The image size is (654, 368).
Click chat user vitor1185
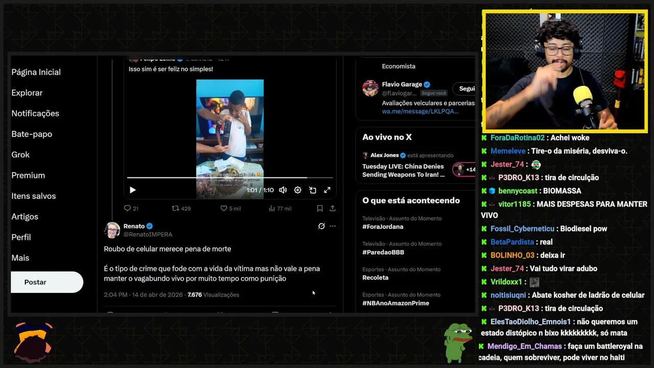point(515,204)
